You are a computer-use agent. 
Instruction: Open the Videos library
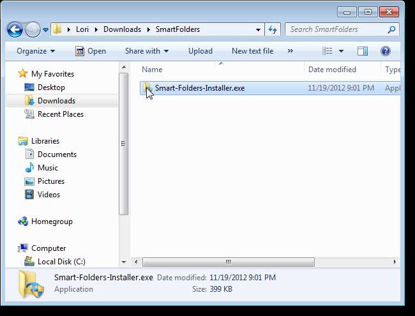tap(49, 195)
